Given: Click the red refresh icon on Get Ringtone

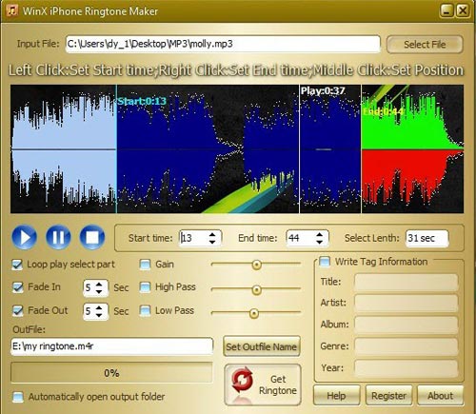Looking at the screenshot, I should coord(242,380).
